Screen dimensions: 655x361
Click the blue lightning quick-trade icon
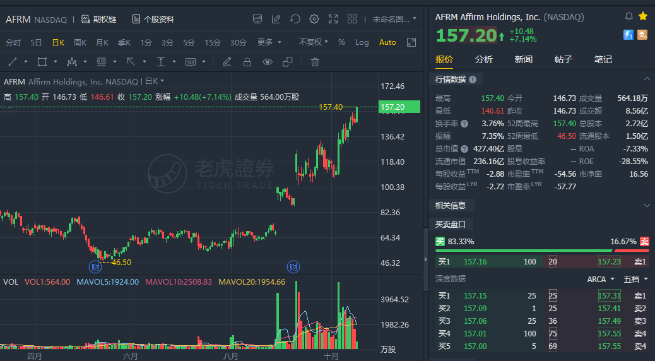pos(628,35)
